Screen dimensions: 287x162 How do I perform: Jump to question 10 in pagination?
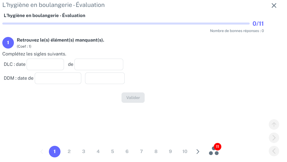coord(185,151)
